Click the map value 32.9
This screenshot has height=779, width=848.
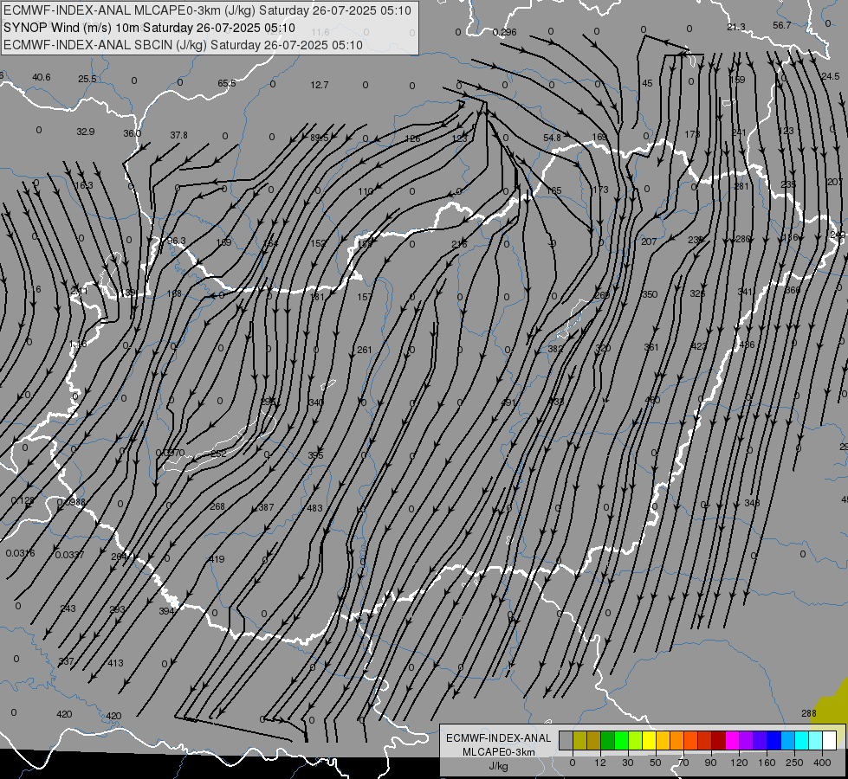tap(86, 132)
